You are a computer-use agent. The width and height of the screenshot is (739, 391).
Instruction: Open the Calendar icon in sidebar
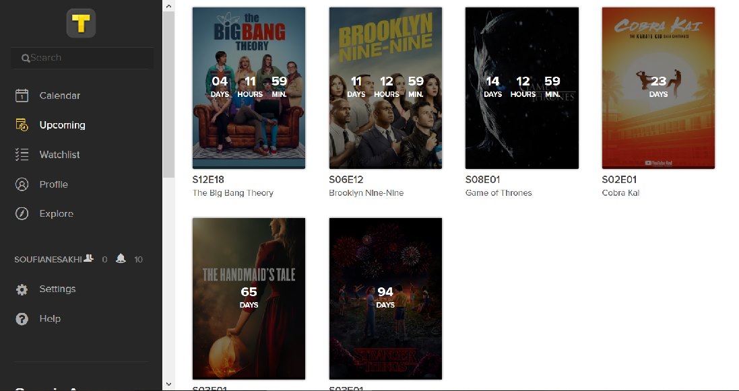[x=22, y=96]
